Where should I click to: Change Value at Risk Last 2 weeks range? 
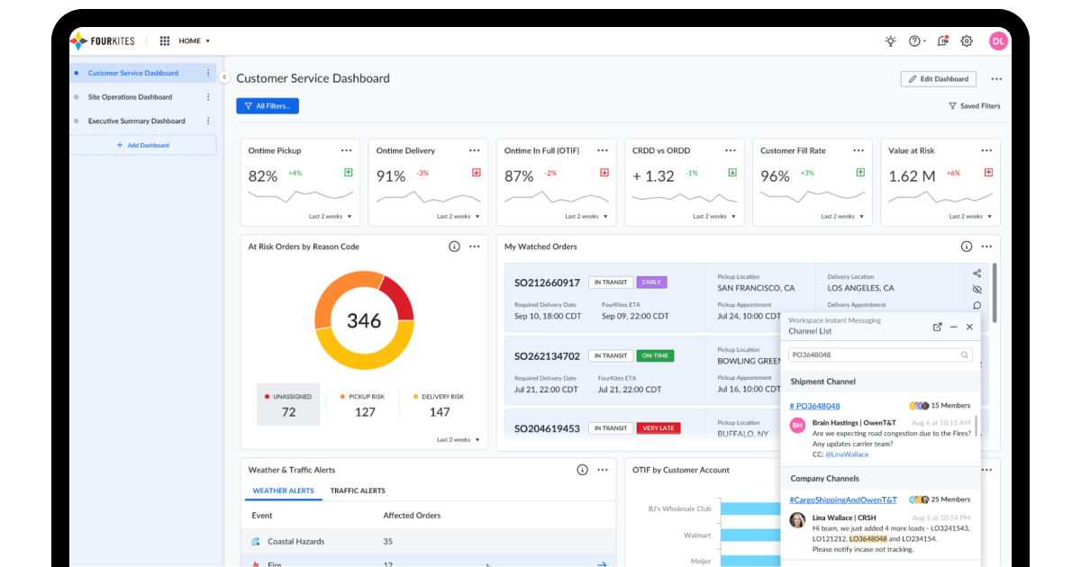coord(971,217)
